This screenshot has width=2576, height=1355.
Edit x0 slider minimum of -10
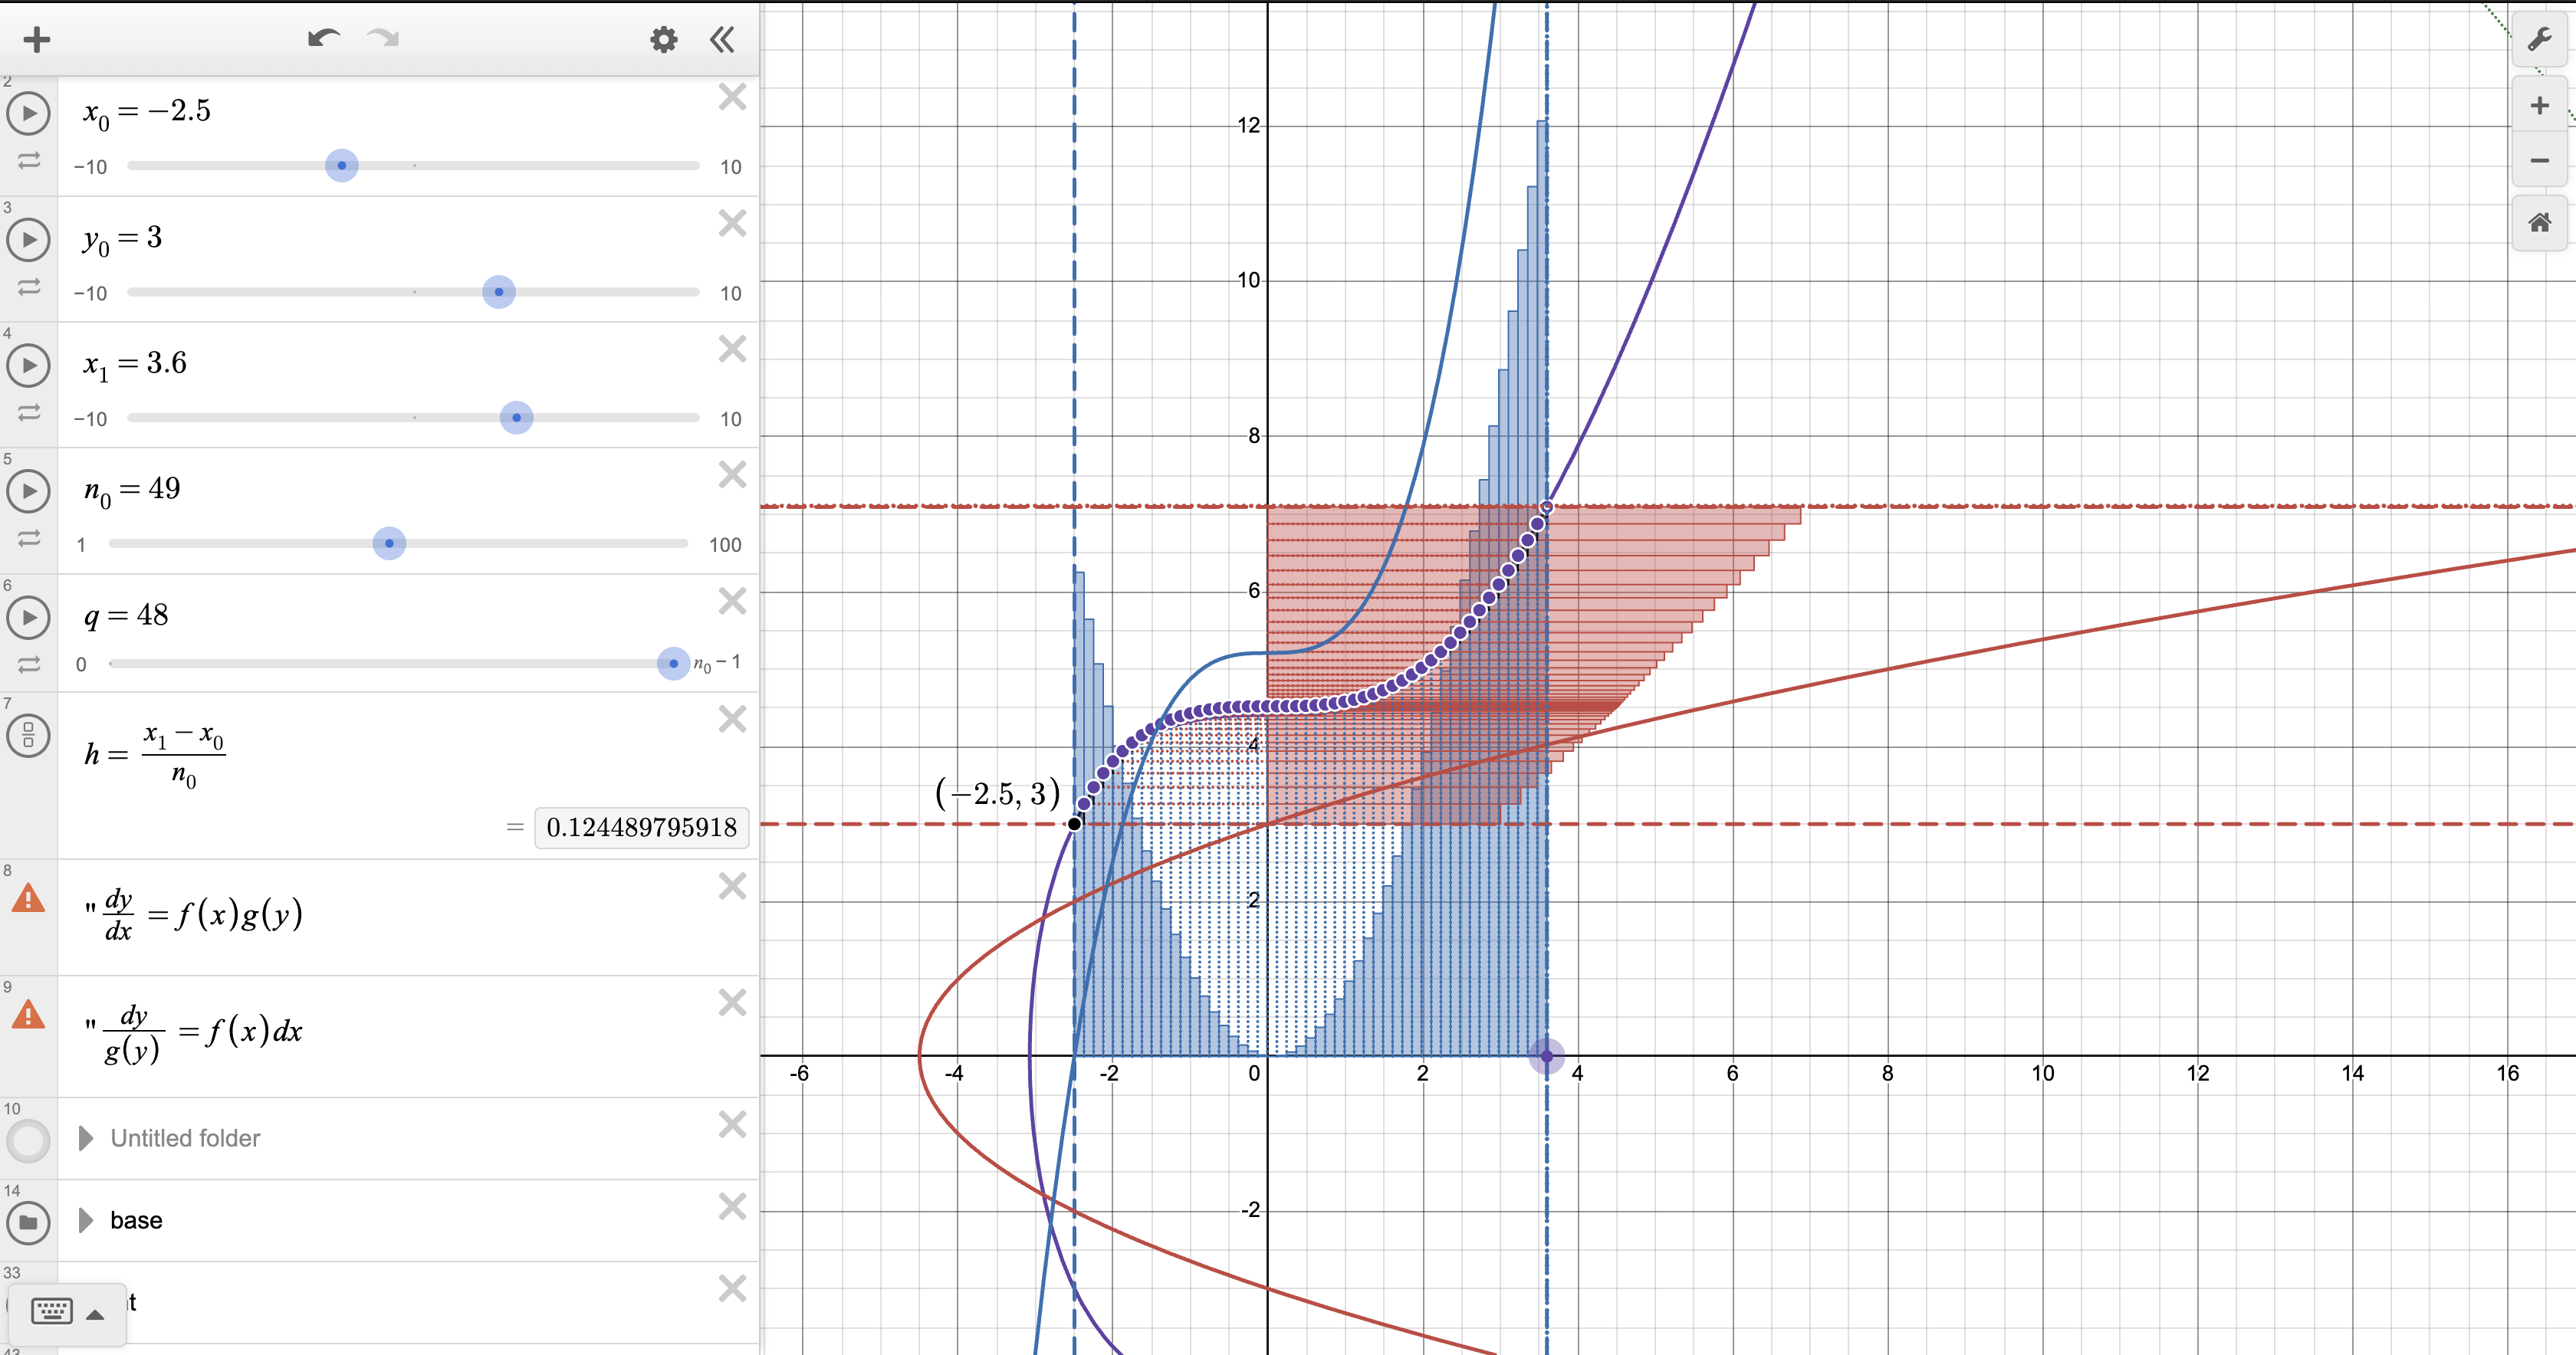(90, 167)
